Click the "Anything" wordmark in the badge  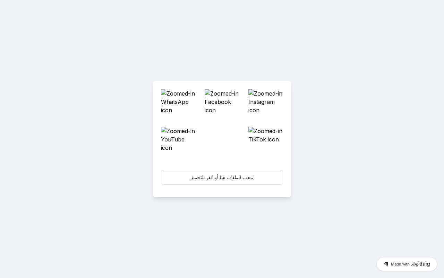point(420,264)
